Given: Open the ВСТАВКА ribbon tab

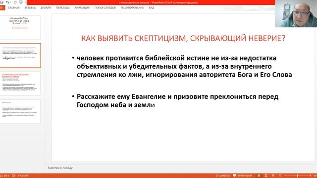Looking at the screenshot, I should [30, 8].
